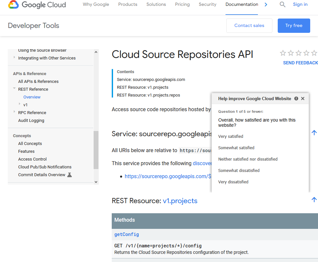The image size is (318, 262).
Task: Open the Solutions menu
Action: [x=156, y=5]
